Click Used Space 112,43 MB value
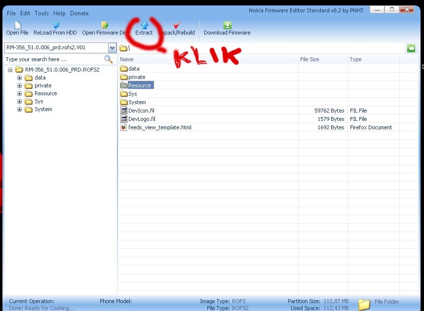424x311 pixels. click(x=336, y=308)
